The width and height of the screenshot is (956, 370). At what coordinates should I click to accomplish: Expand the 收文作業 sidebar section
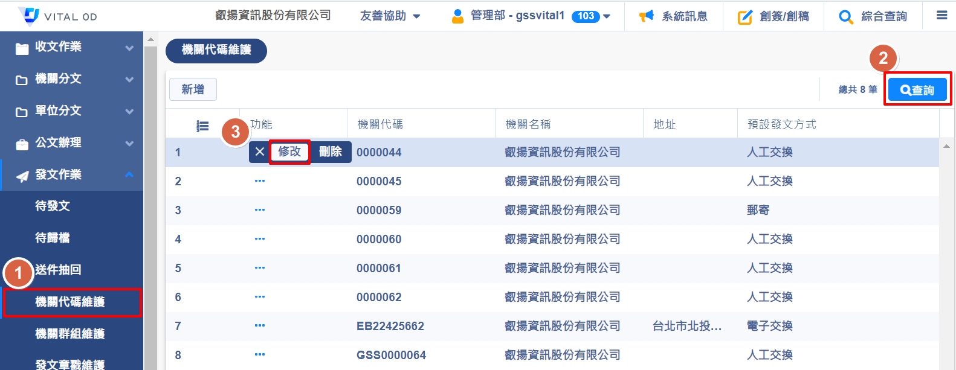coord(71,47)
